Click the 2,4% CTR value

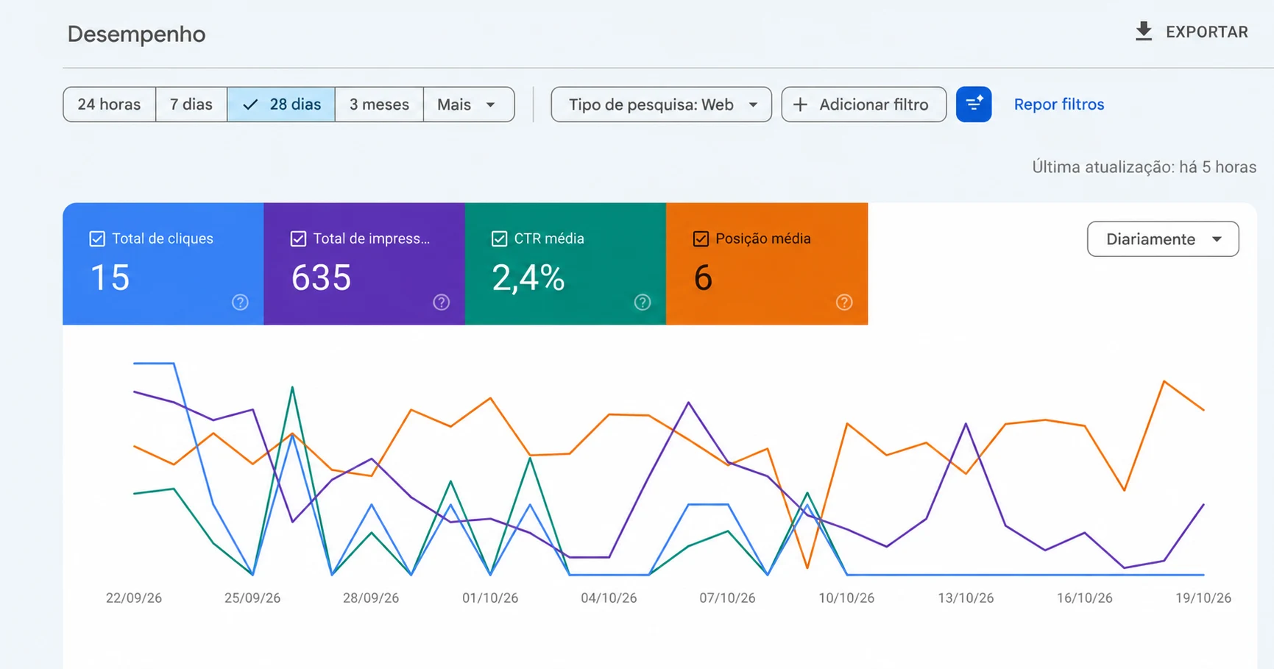click(528, 278)
